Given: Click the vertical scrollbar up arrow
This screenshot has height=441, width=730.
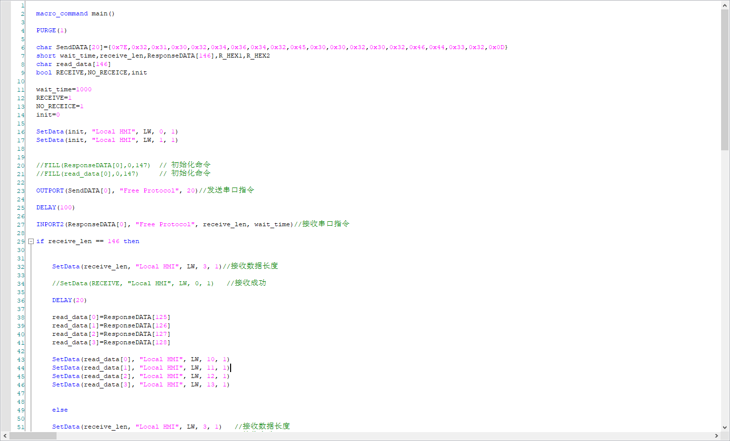Looking at the screenshot, I should coord(725,5).
